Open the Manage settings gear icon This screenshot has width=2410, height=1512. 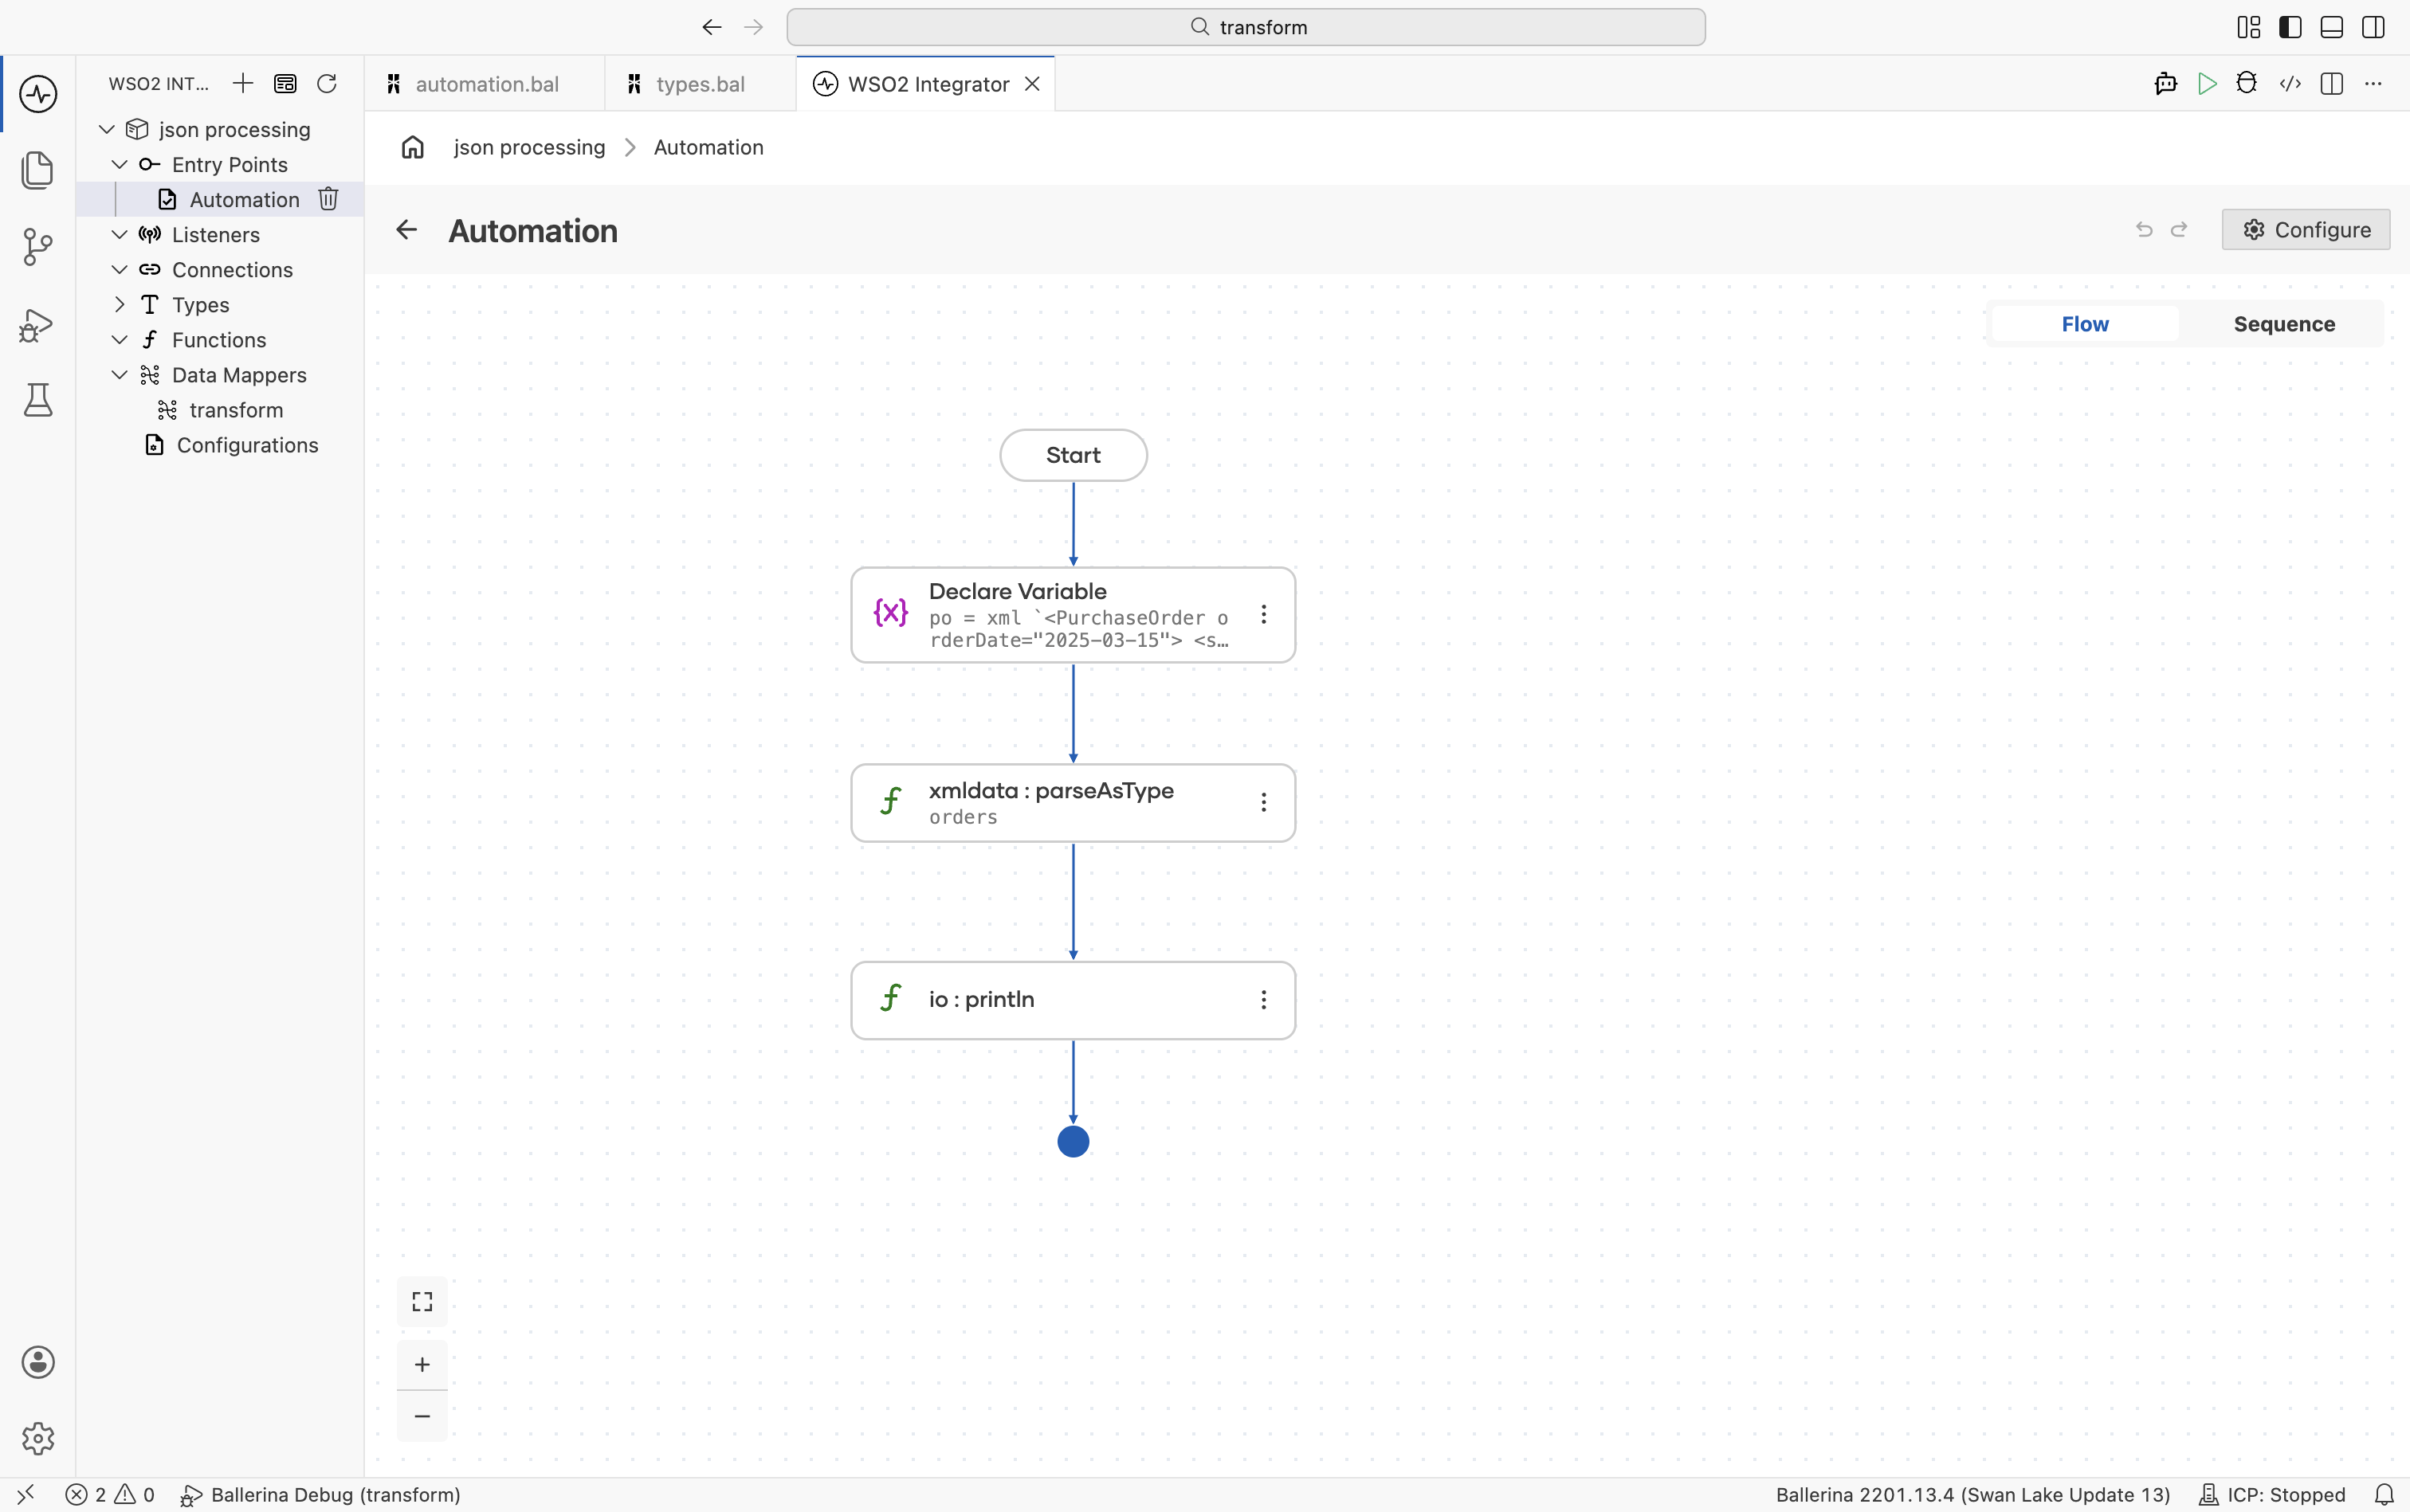click(x=38, y=1438)
